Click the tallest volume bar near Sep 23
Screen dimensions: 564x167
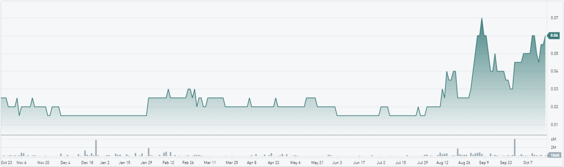pos(515,148)
